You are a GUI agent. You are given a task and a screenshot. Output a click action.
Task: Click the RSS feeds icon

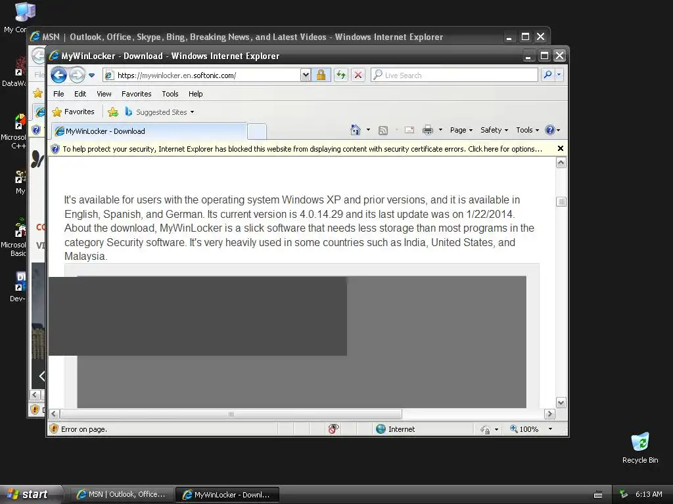pyautogui.click(x=383, y=131)
